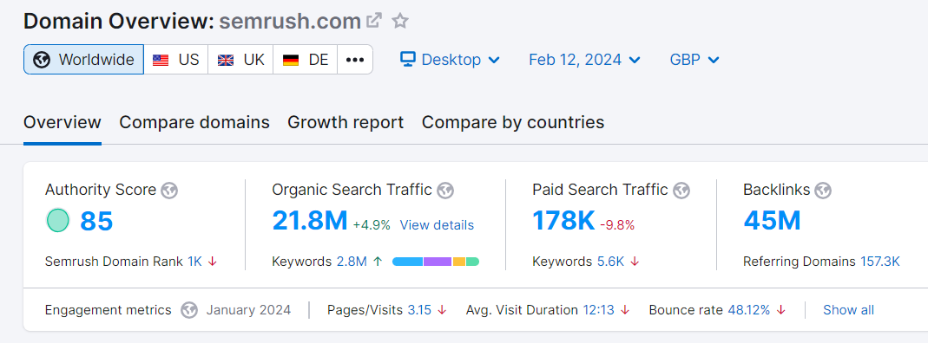The width and height of the screenshot is (928, 343).
Task: Open organic Keywords 2.8M link
Action: tap(352, 262)
